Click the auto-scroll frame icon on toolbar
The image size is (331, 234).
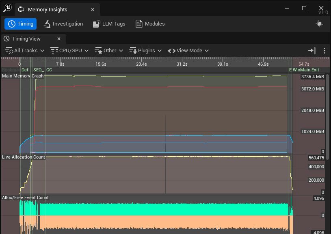click(312, 51)
